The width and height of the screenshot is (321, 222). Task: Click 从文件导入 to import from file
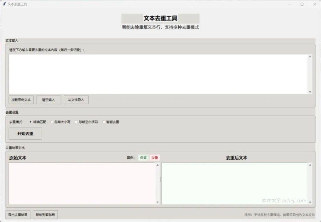(x=76, y=100)
